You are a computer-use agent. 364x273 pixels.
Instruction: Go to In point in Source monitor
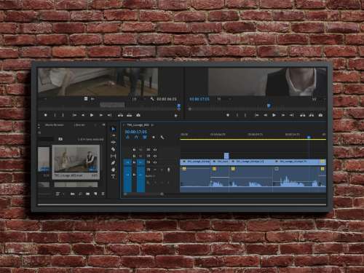click(x=75, y=115)
